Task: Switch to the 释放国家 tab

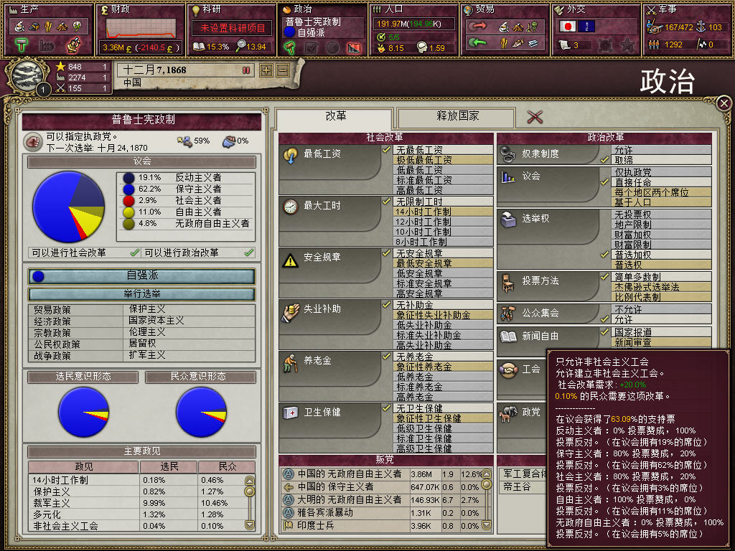Action: [457, 116]
